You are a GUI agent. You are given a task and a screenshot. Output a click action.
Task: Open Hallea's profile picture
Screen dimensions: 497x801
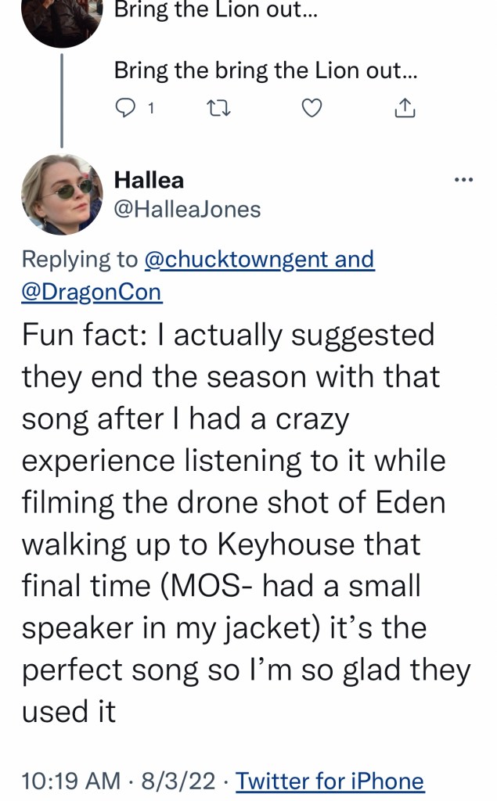pos(62,195)
